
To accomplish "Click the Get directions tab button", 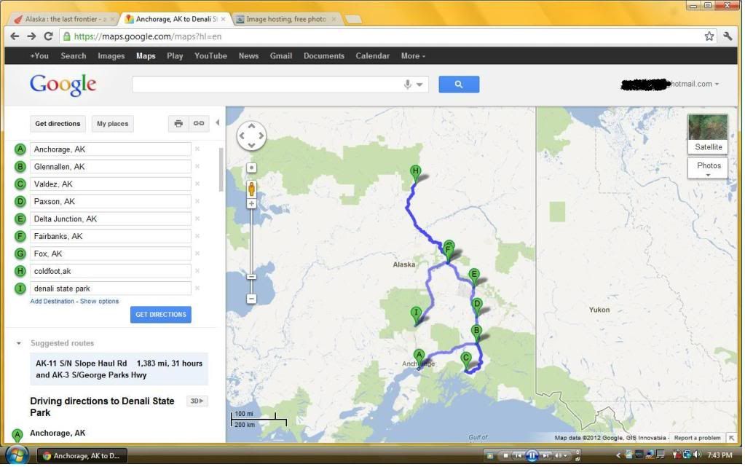I will click(58, 124).
